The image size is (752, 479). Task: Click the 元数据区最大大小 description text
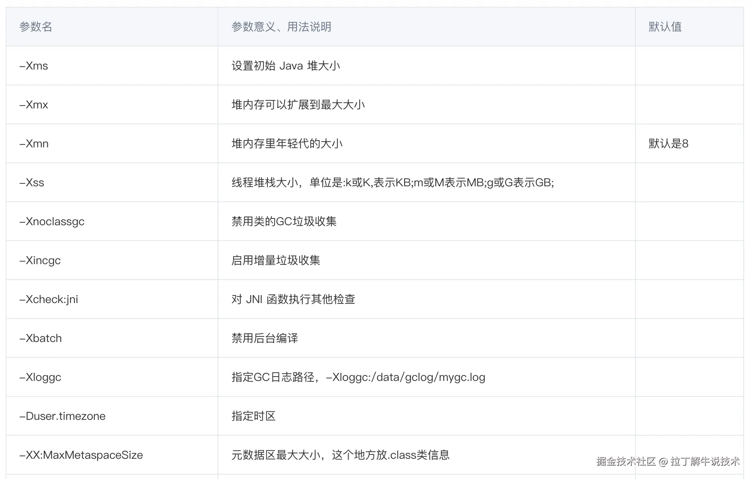(341, 455)
